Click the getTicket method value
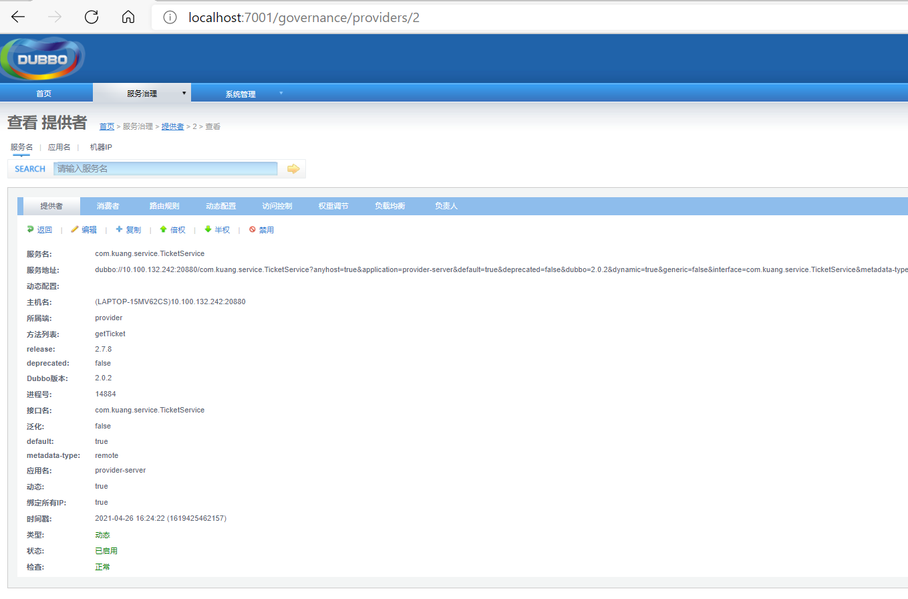 point(110,334)
